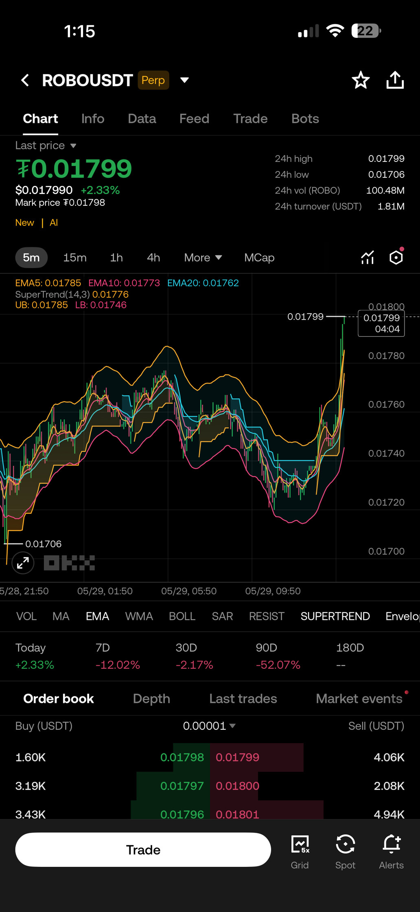420x912 pixels.
Task: Tap the 0.01706 low marker on chart
Action: click(43, 544)
